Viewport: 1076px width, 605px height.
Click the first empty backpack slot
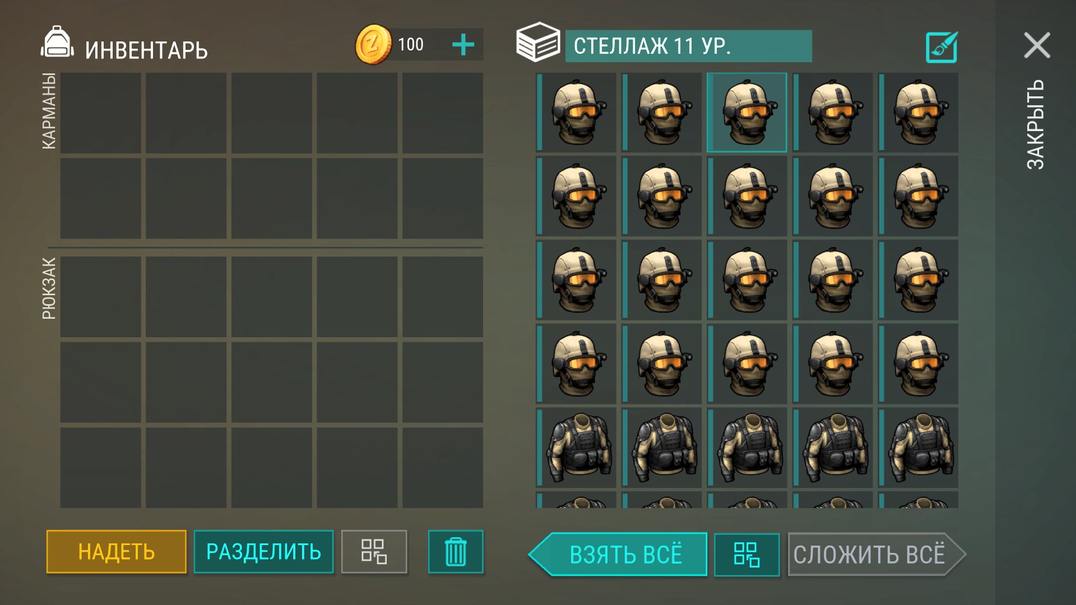[101, 297]
